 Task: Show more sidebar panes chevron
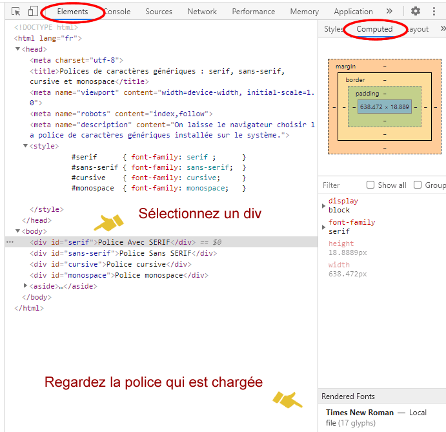tap(443, 28)
